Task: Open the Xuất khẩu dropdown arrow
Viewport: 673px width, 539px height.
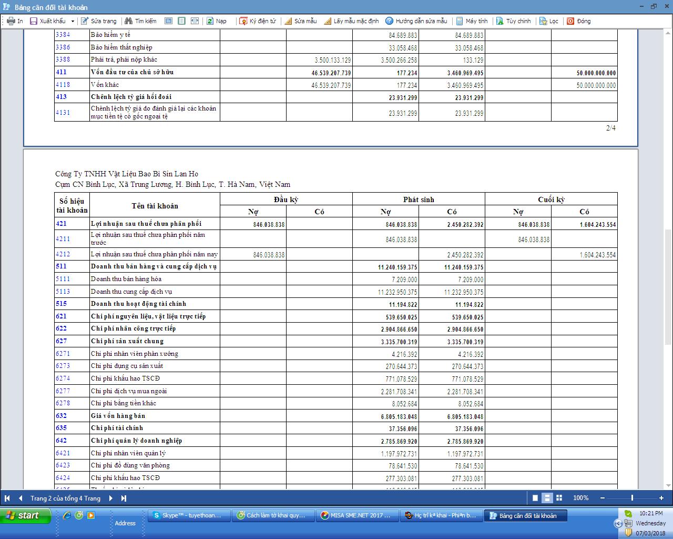Action: coord(73,21)
